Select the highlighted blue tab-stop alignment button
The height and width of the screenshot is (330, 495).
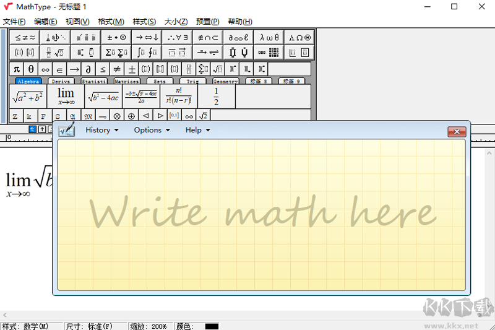[x=33, y=129]
